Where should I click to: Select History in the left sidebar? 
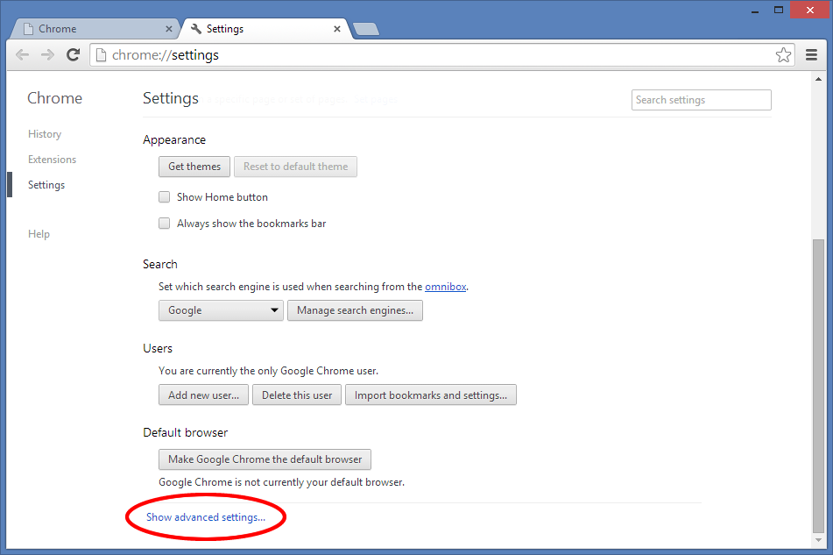point(45,133)
